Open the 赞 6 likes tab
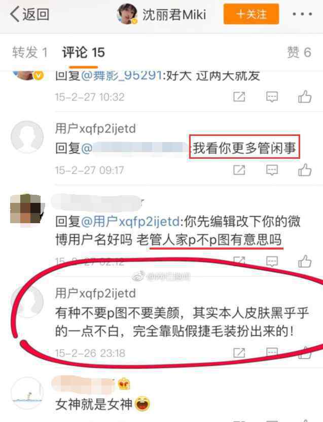Image resolution: width=323 pixels, height=422 pixels. pyautogui.click(x=299, y=52)
